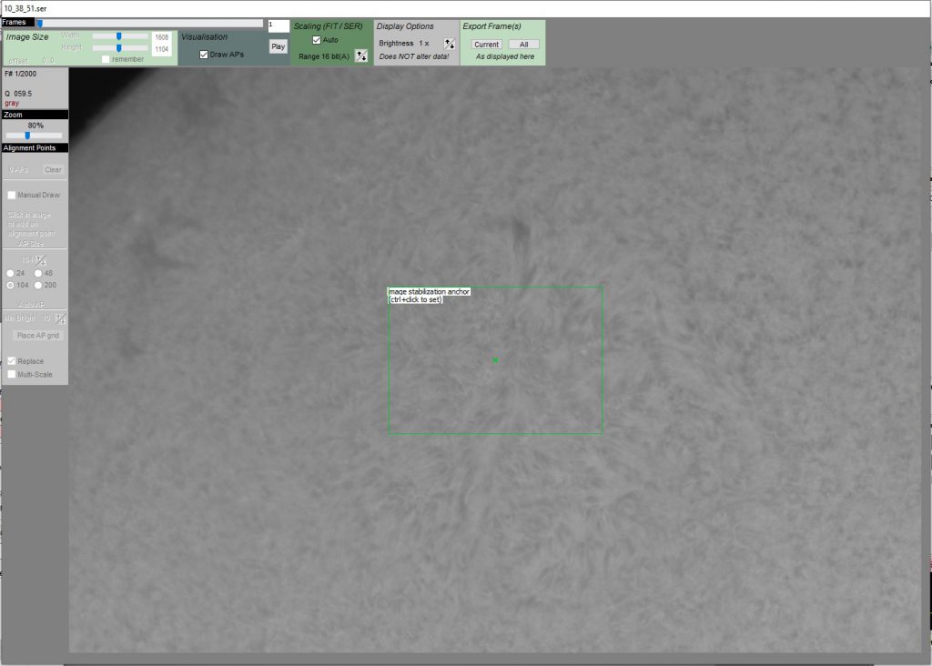Choose AP size 200 radio button
Screen dimensions: 932x666
[x=38, y=286]
